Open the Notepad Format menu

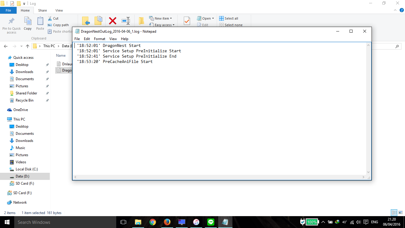tap(100, 39)
